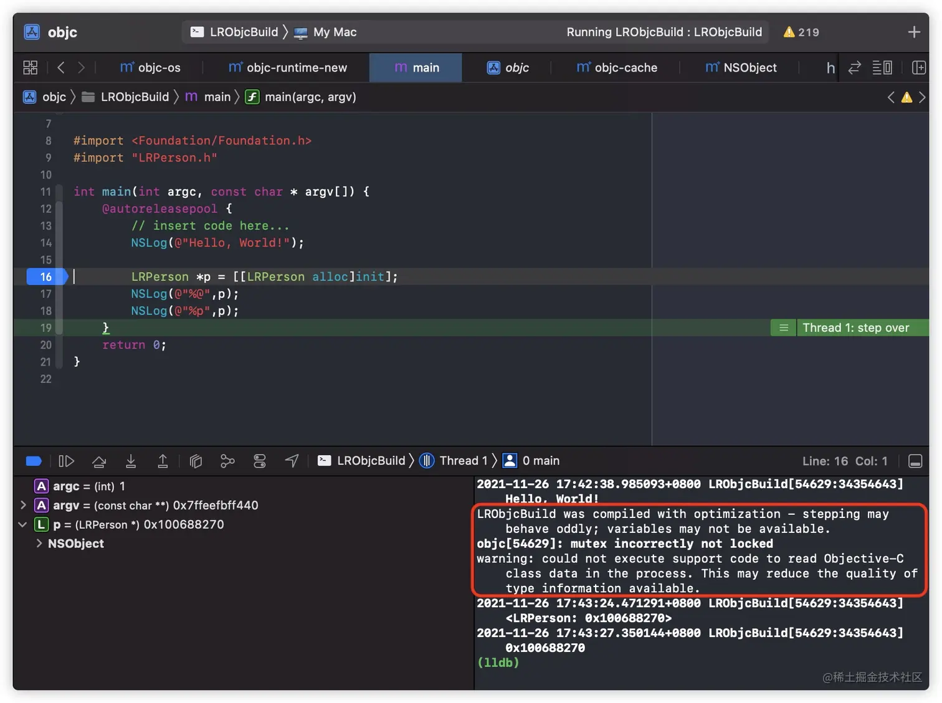Click the '<LRPerson: 0x100688270>' console output
This screenshot has width=942, height=703.
coord(589,618)
